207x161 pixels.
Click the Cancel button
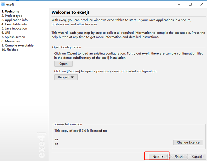tap(197, 157)
